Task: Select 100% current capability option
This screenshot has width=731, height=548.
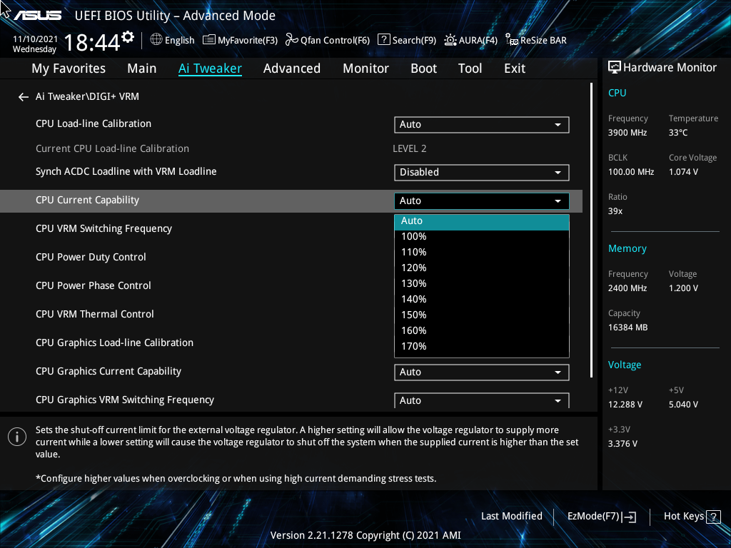Action: (482, 237)
